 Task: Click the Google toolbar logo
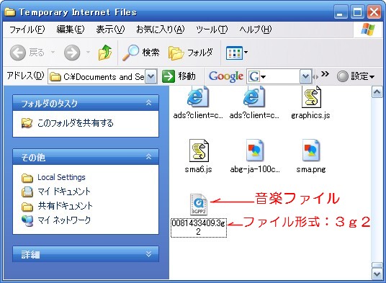(226, 76)
